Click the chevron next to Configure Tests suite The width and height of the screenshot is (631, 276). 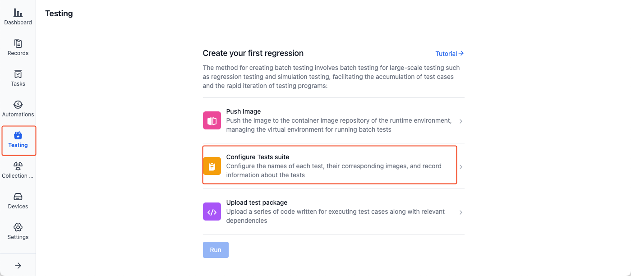461,167
